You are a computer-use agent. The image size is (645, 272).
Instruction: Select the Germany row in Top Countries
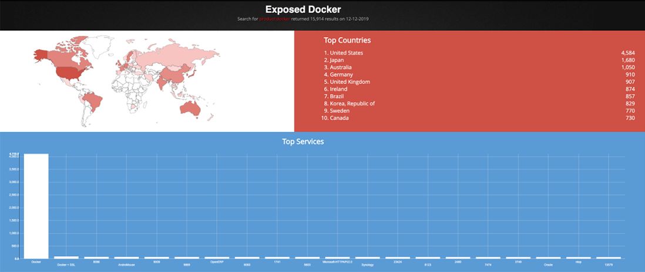click(x=479, y=75)
